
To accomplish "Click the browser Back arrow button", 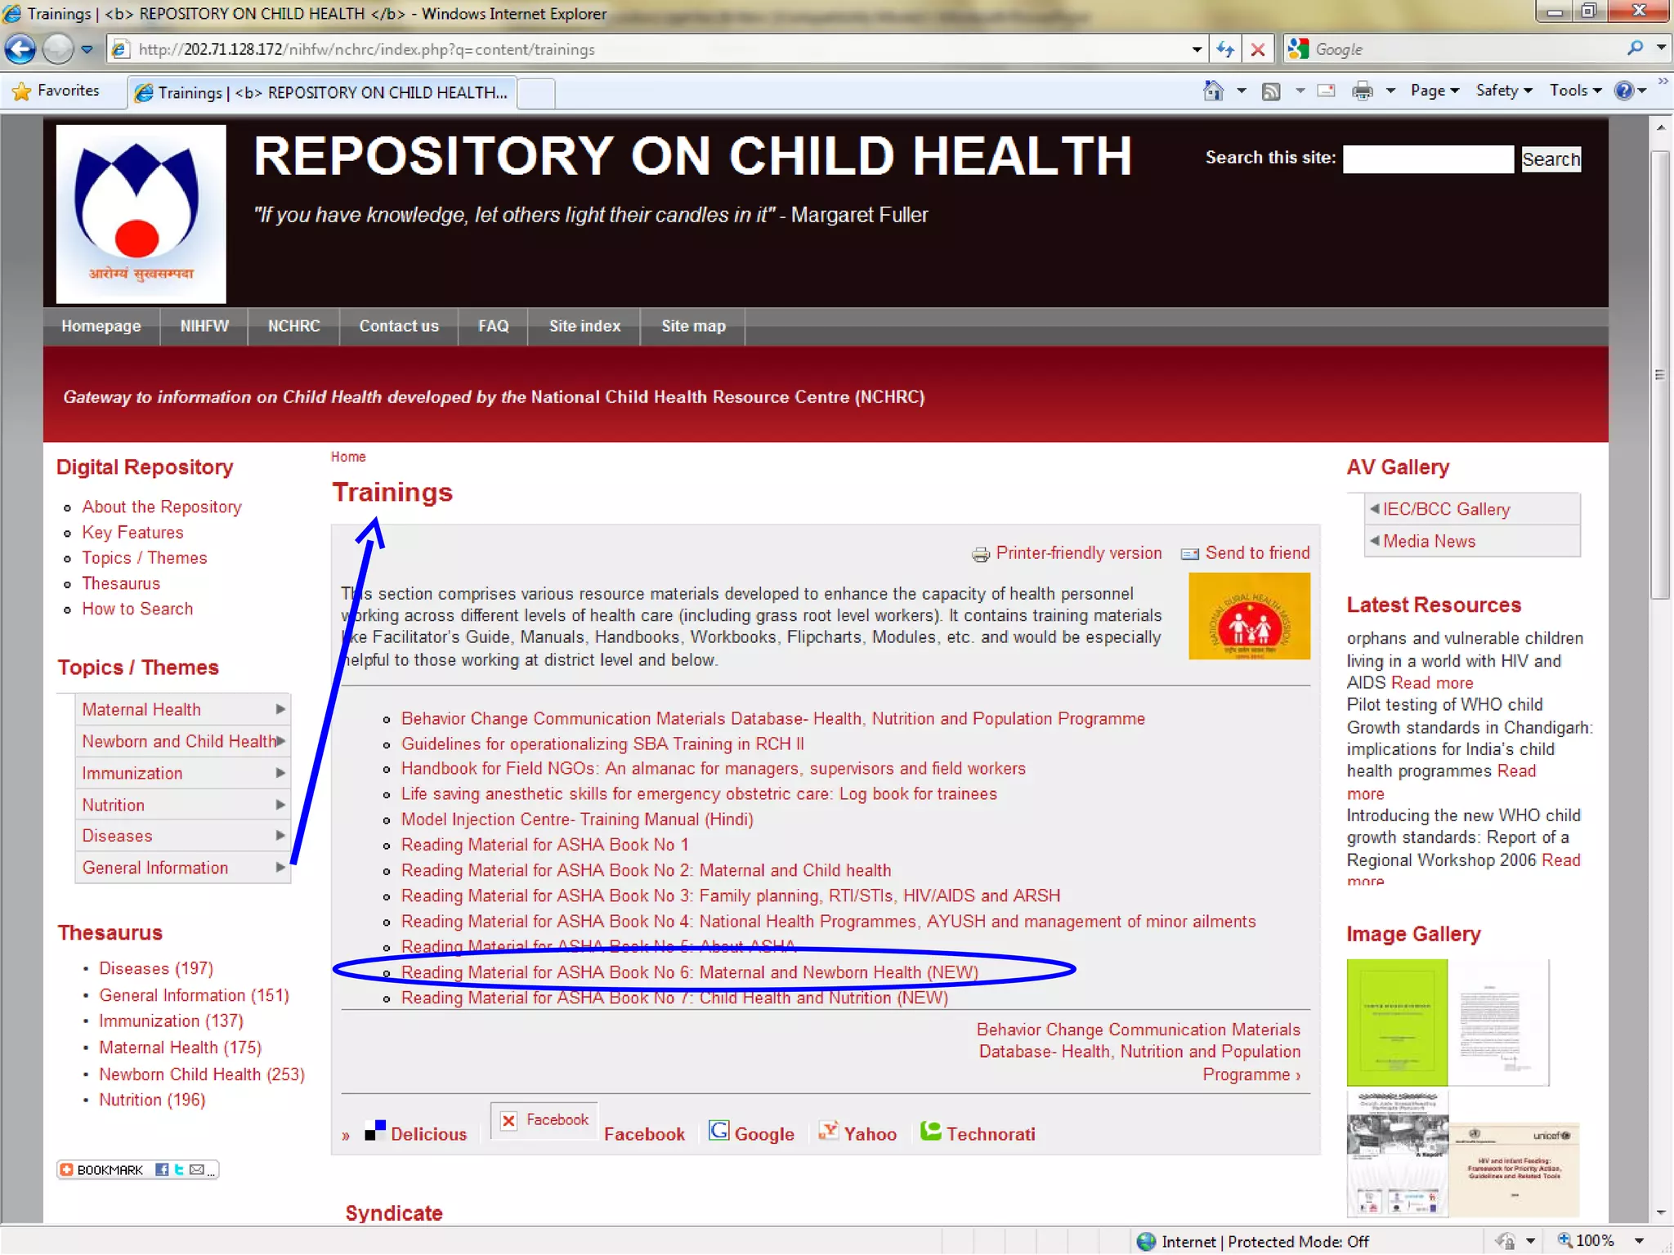I will coord(21,50).
